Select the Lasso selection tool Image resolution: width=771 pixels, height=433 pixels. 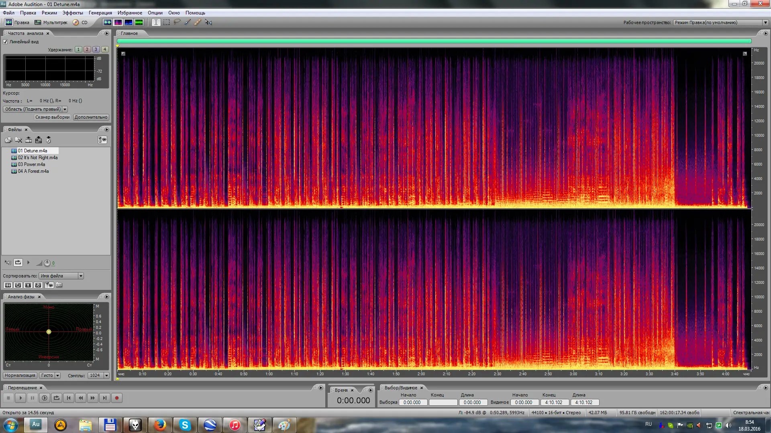(177, 22)
